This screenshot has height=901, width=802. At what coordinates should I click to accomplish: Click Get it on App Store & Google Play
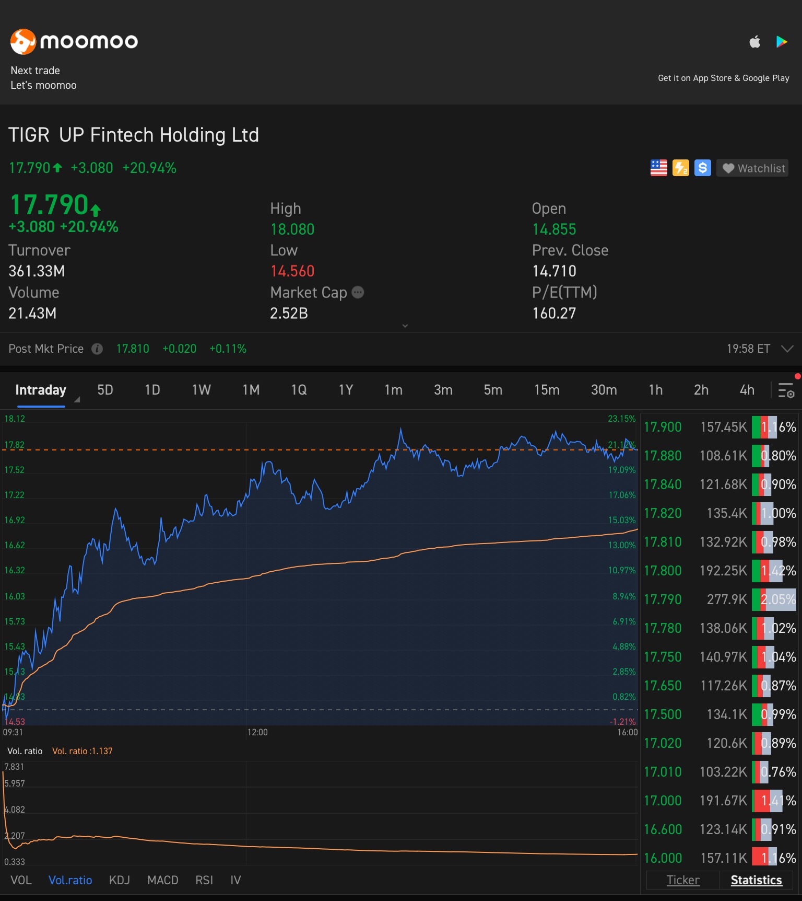coord(723,78)
